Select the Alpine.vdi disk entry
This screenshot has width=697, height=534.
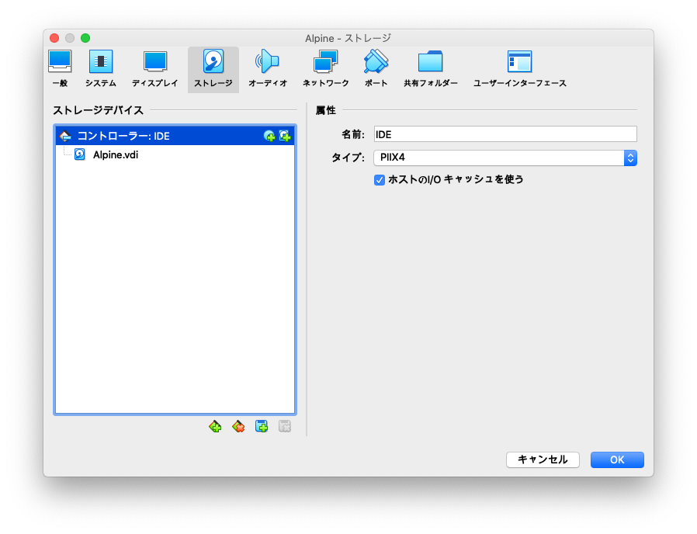click(116, 154)
